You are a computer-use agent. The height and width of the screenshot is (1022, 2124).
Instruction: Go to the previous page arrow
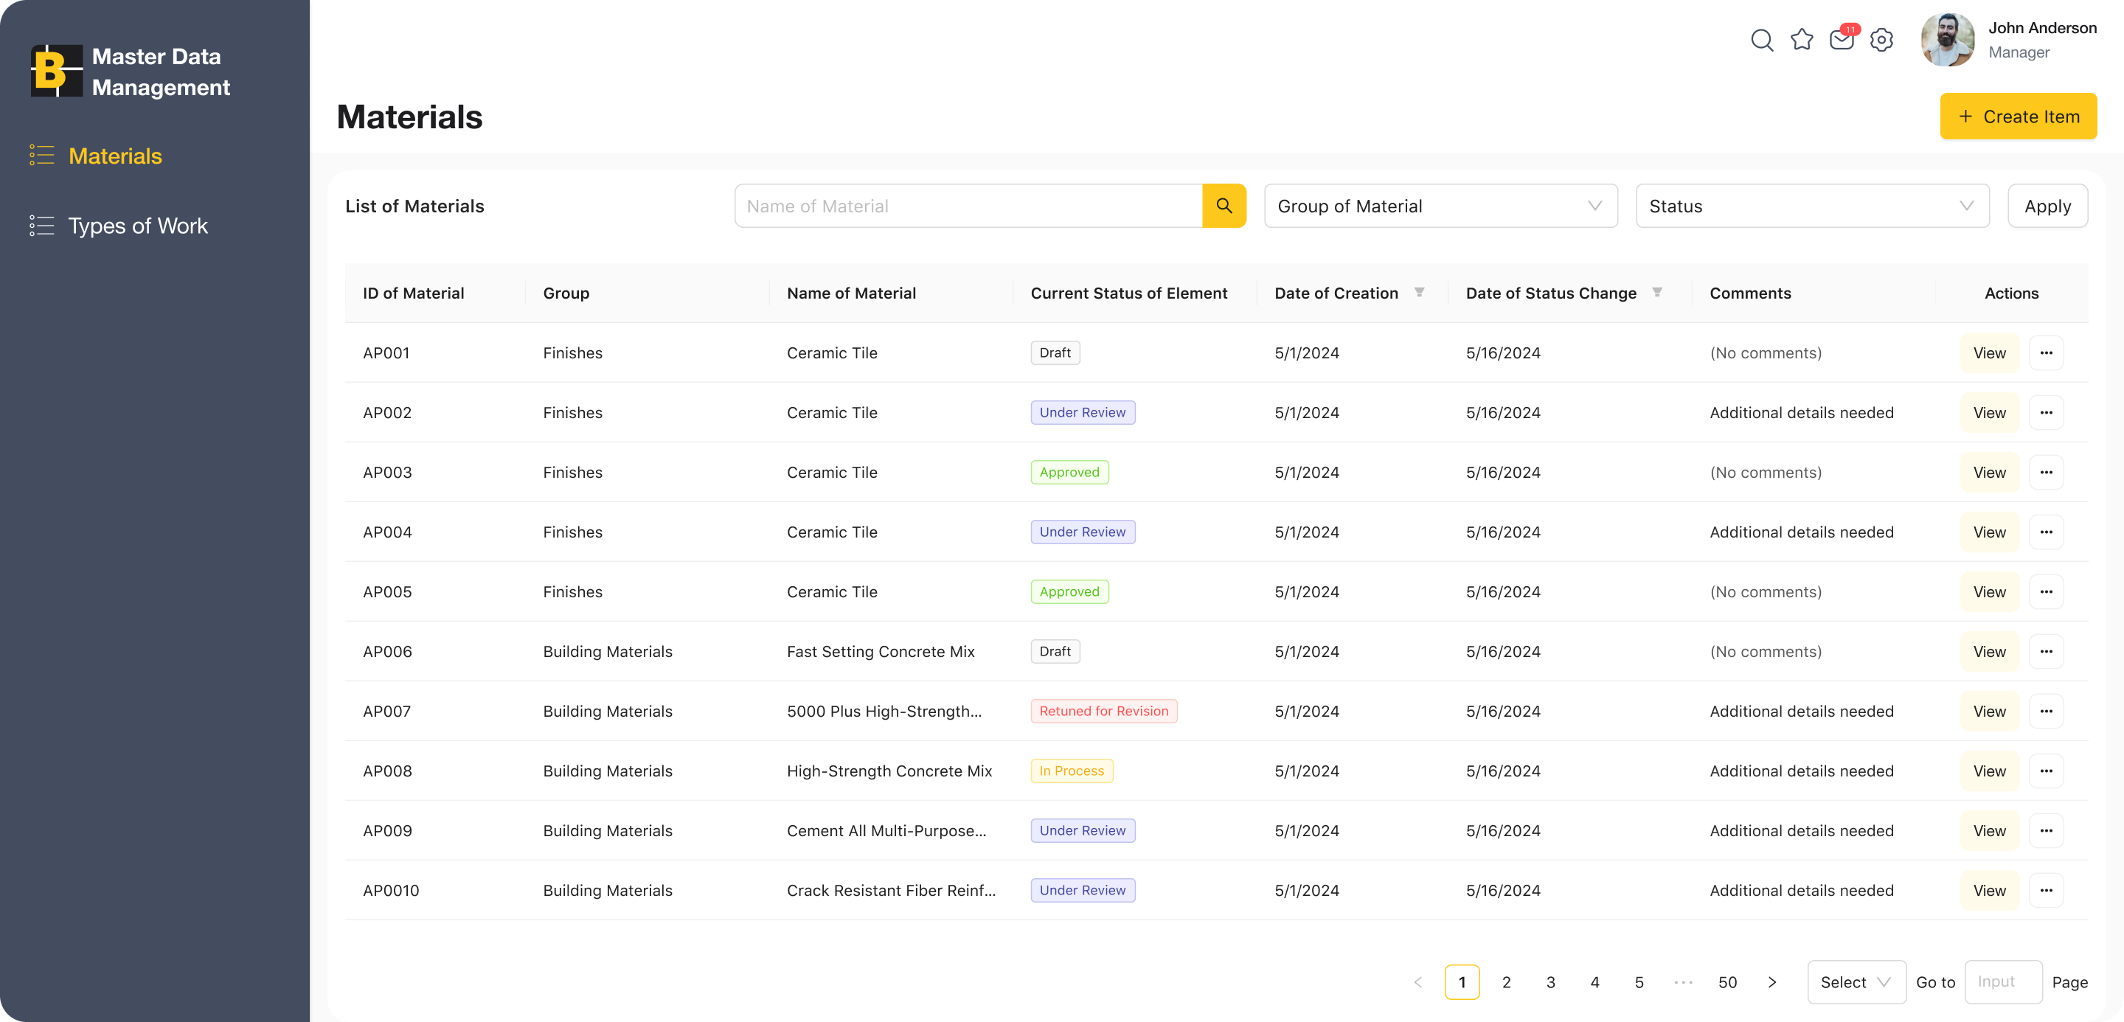[1418, 981]
